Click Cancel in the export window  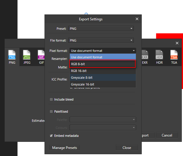[167, 135]
